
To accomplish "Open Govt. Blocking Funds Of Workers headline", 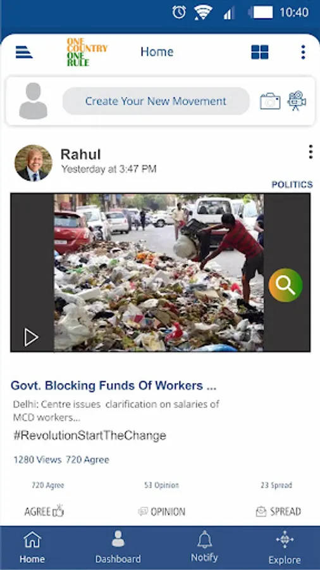I will pyautogui.click(x=114, y=385).
